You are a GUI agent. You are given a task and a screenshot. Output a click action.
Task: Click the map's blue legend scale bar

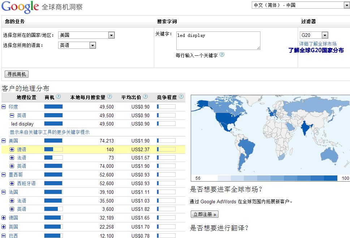(277, 178)
